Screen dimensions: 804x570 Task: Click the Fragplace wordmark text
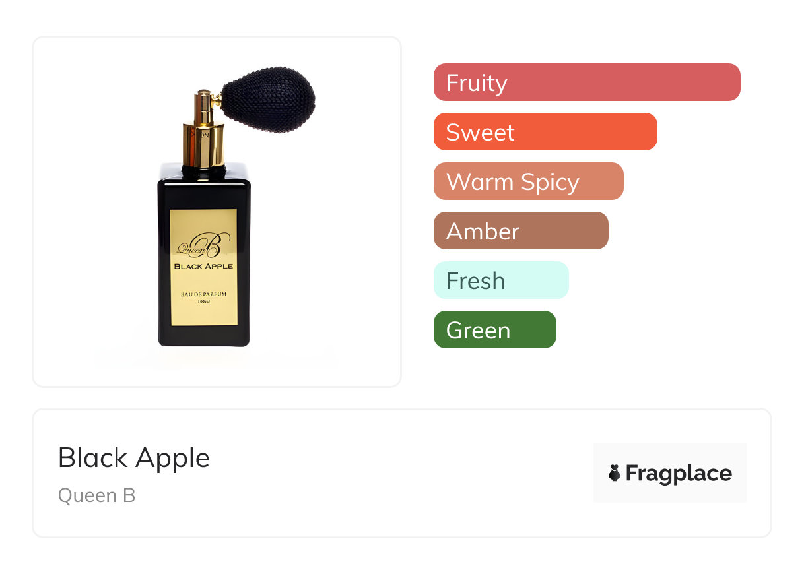[x=679, y=474]
